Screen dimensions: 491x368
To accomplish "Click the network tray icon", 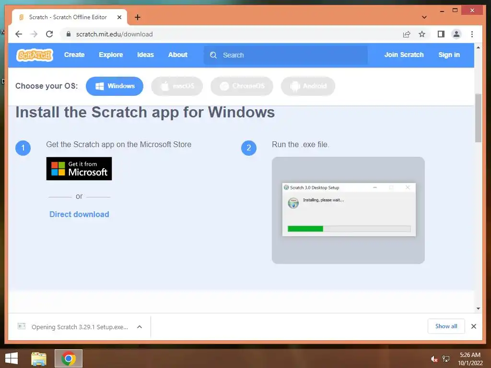I will [446, 359].
